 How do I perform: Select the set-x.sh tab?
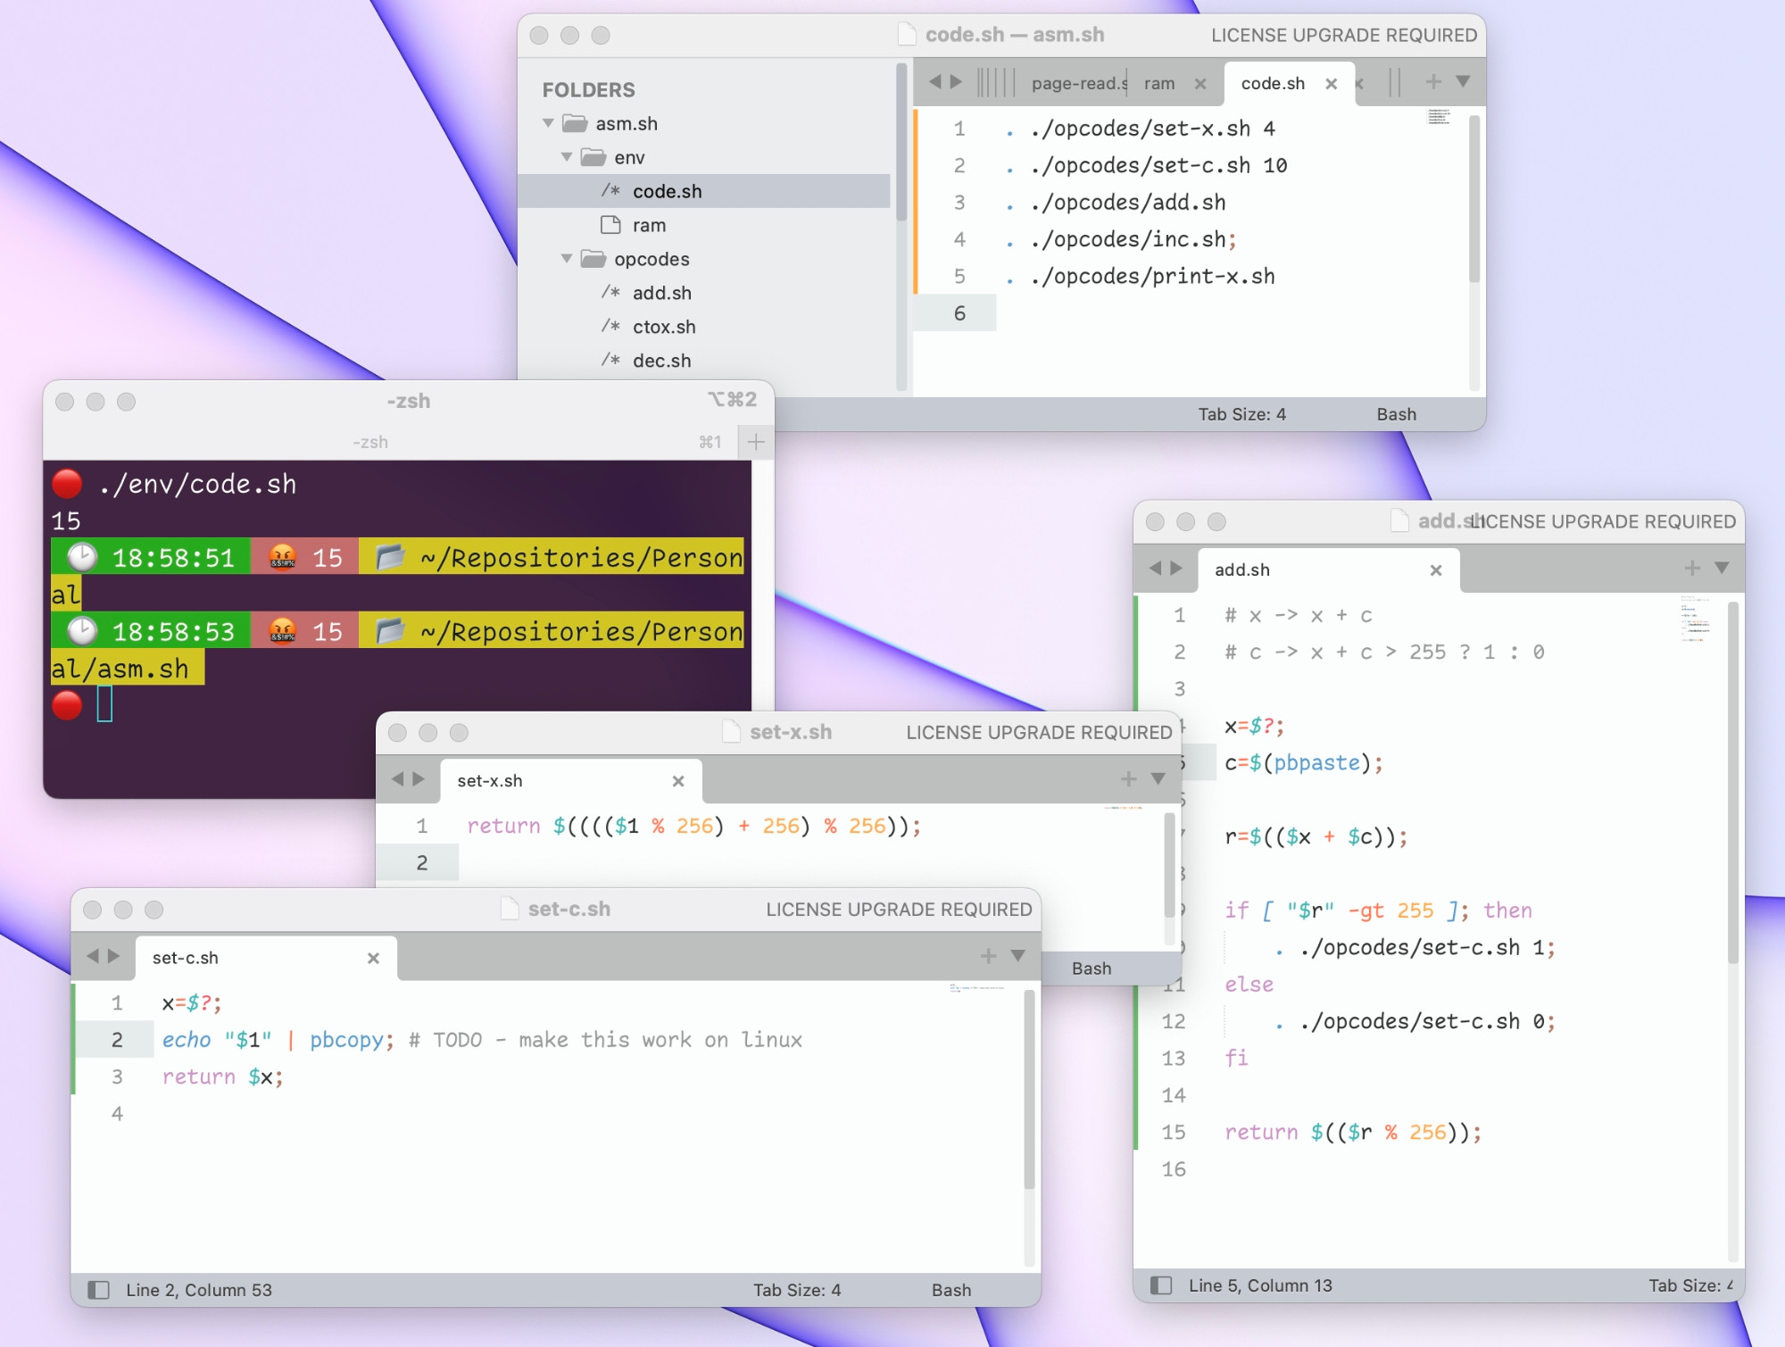pos(490,781)
